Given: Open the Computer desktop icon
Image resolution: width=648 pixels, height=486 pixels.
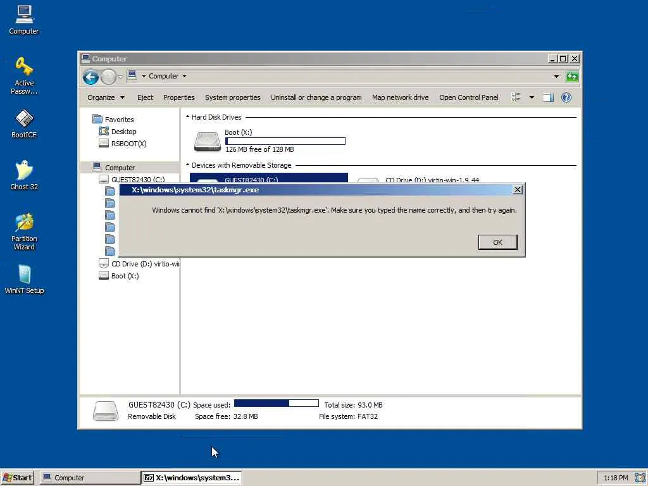Looking at the screenshot, I should tap(23, 20).
